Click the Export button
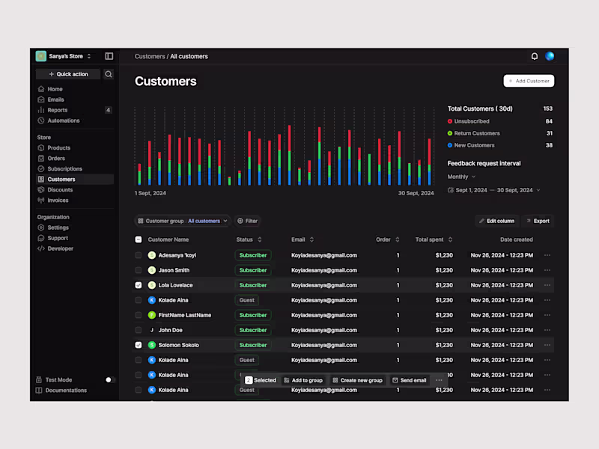The height and width of the screenshot is (449, 599). (x=538, y=221)
